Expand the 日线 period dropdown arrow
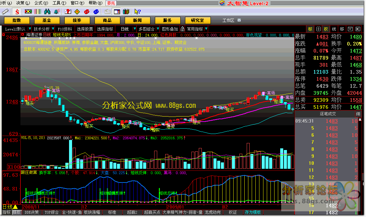The height and width of the screenshot is (217, 366). click(x=134, y=29)
